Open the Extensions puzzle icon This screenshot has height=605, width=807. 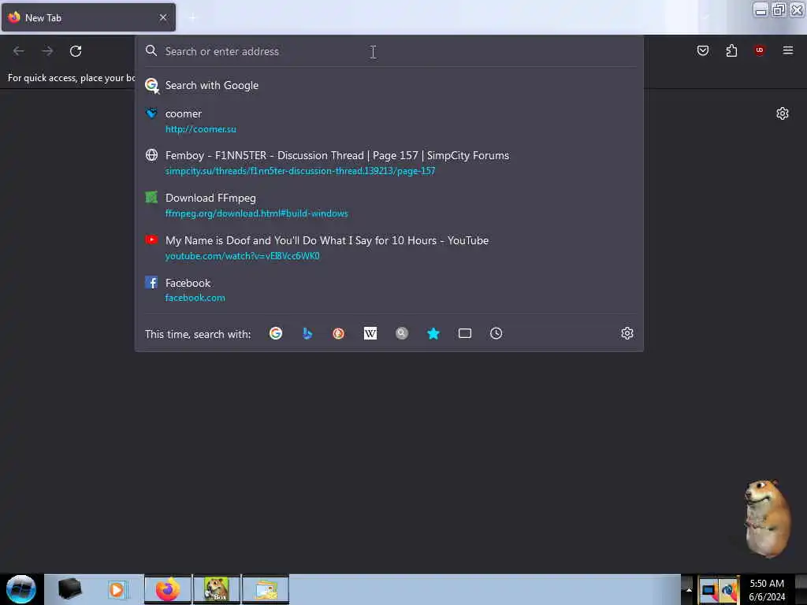(x=731, y=50)
